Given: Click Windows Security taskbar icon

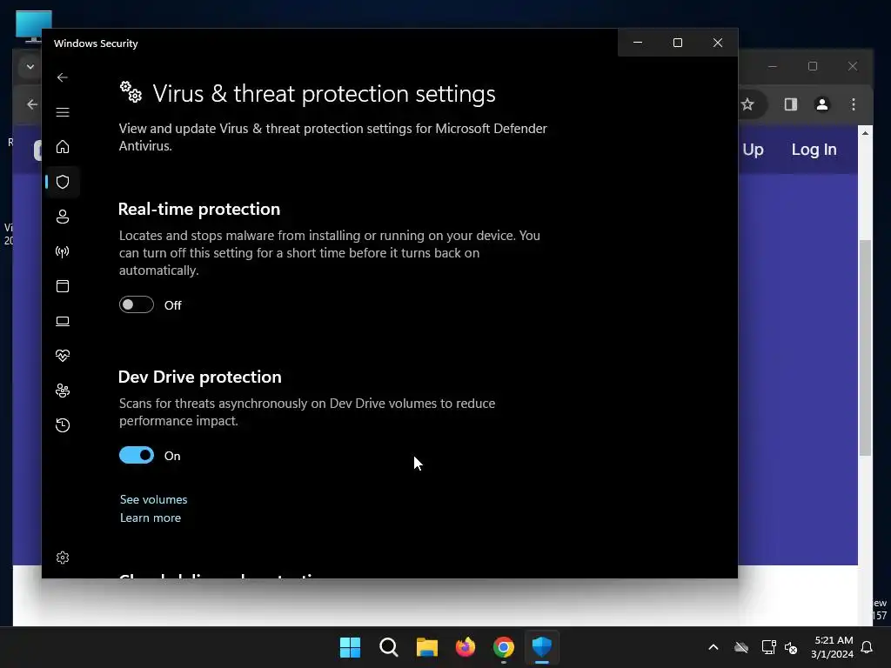Looking at the screenshot, I should [541, 647].
